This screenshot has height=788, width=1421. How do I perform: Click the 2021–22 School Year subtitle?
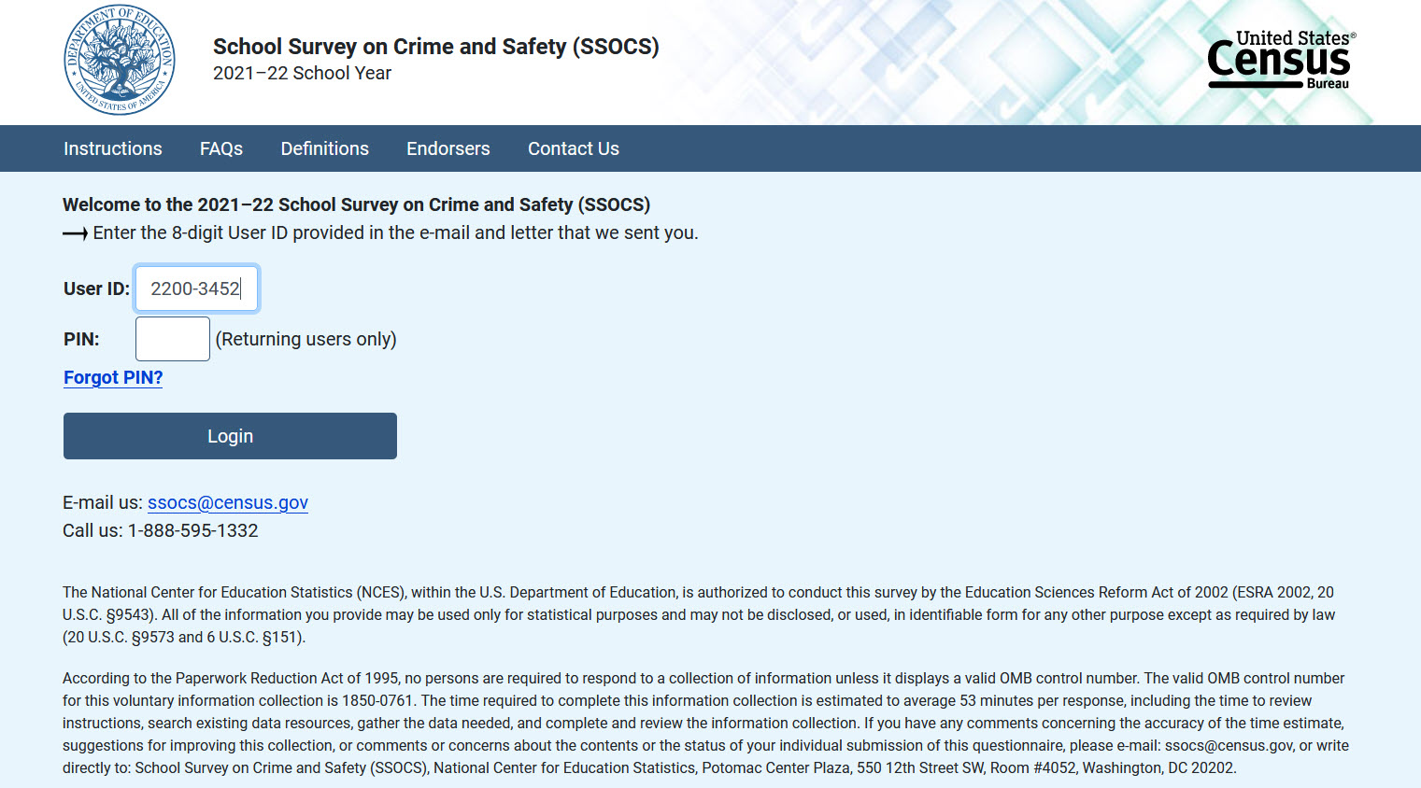click(302, 73)
